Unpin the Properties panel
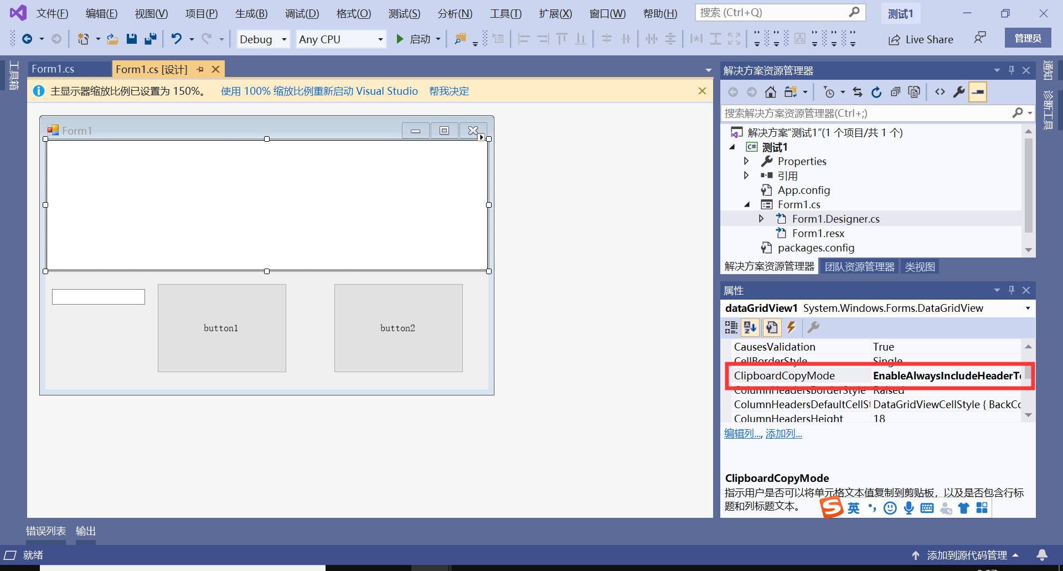Viewport: 1063px width, 571px height. coord(1012,290)
